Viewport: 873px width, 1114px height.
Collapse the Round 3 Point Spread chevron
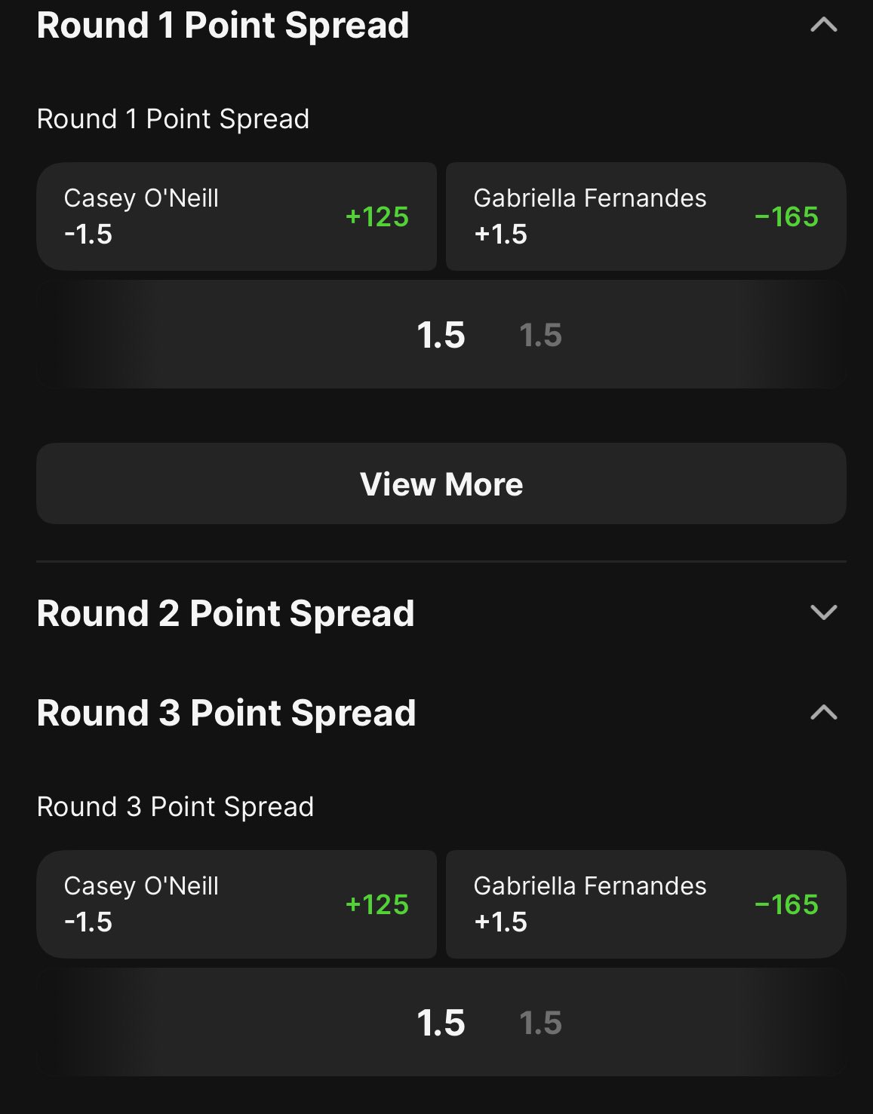point(823,713)
